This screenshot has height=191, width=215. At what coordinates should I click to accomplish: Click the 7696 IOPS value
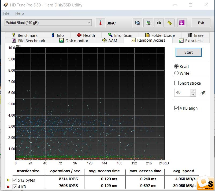point(68,186)
